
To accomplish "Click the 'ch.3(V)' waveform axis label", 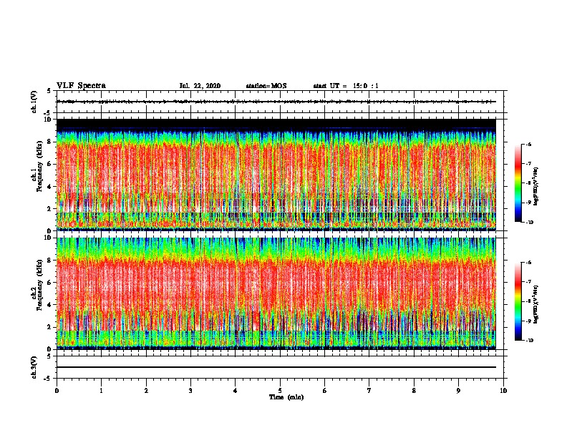I will tap(34, 367).
